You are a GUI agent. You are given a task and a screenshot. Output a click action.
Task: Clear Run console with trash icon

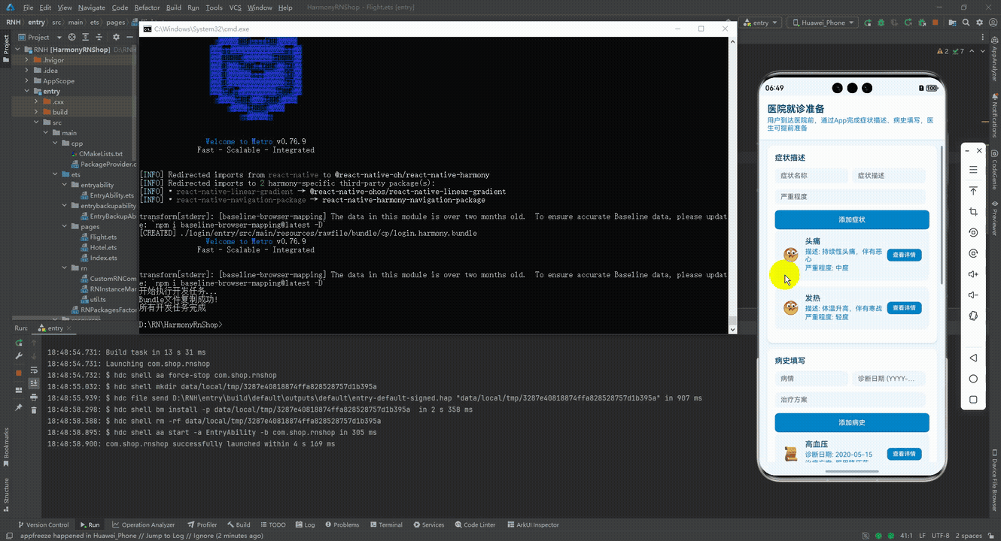34,410
